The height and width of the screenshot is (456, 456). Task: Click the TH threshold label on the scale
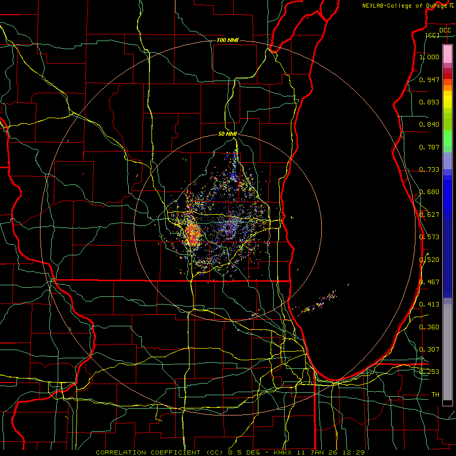coord(435,395)
